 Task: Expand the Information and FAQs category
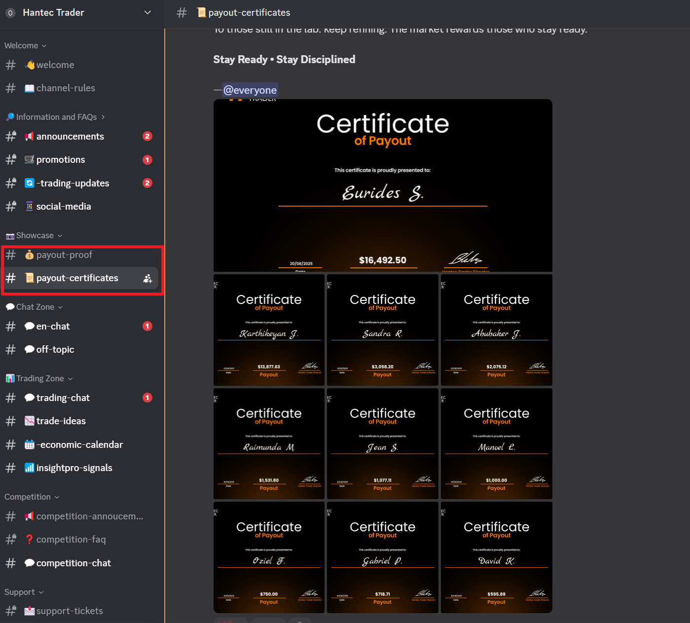click(56, 117)
